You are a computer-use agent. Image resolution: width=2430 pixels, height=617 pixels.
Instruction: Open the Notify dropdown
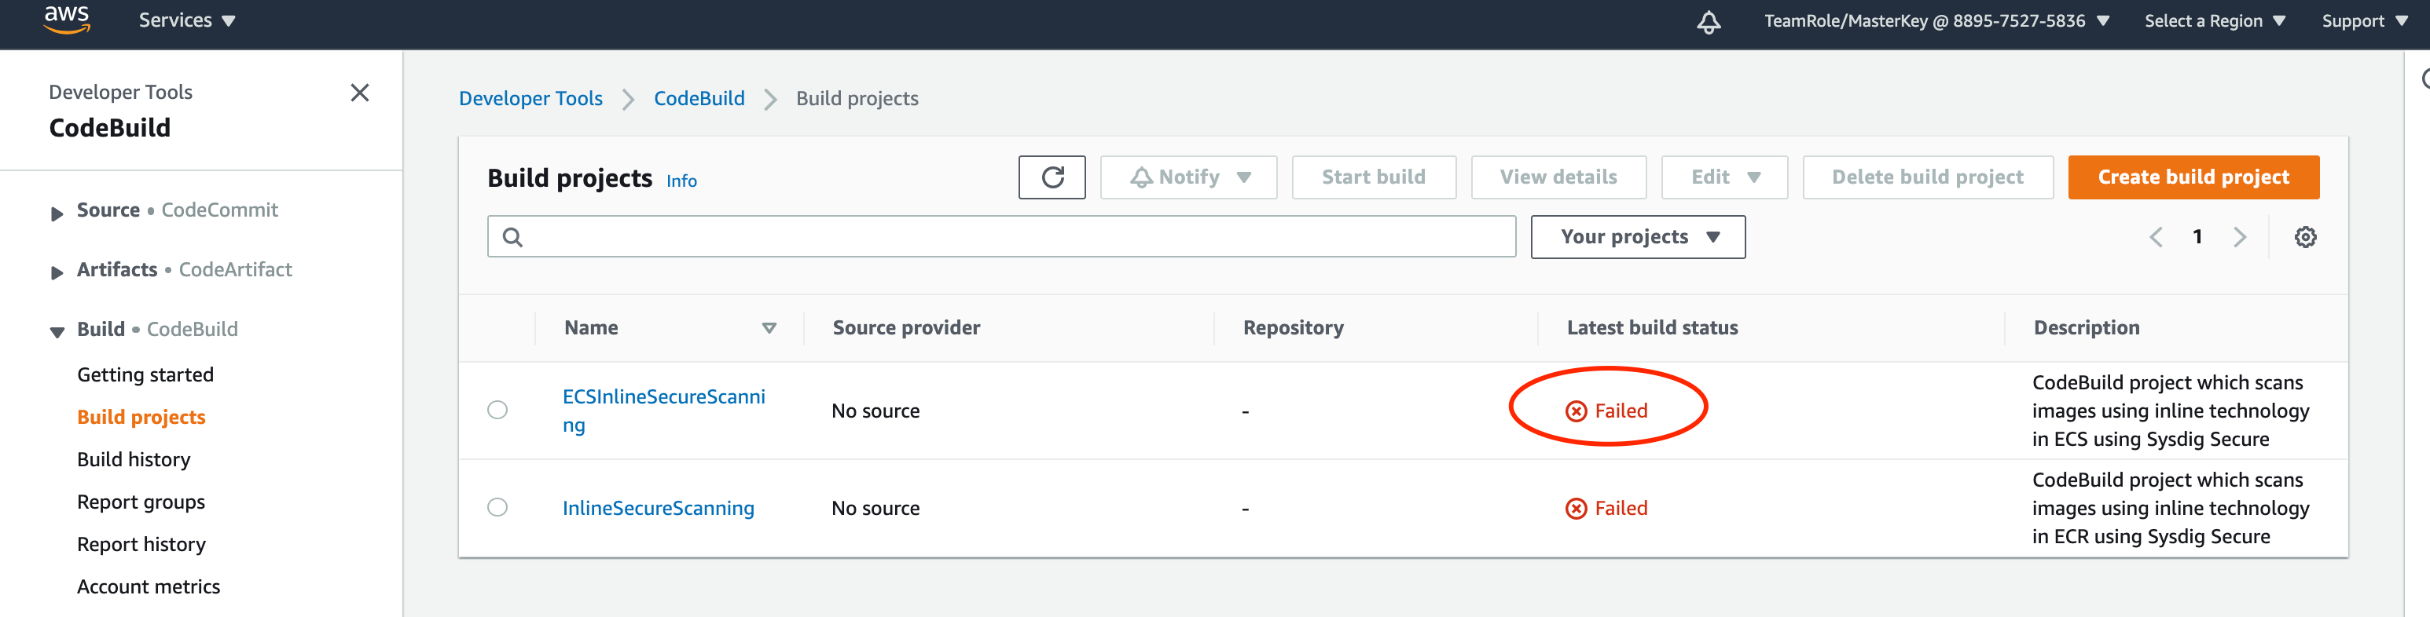coord(1188,177)
